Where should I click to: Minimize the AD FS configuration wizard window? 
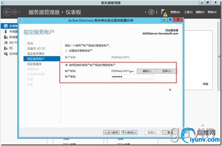coord(164,19)
